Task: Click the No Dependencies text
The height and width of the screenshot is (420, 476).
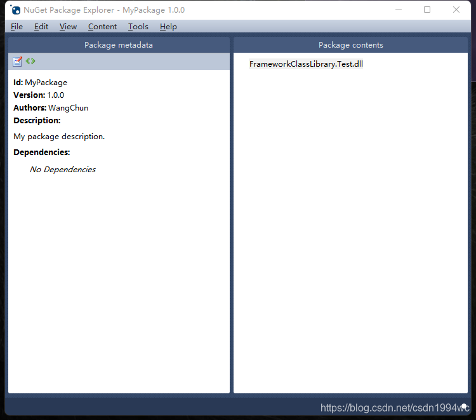Action: 63,169
